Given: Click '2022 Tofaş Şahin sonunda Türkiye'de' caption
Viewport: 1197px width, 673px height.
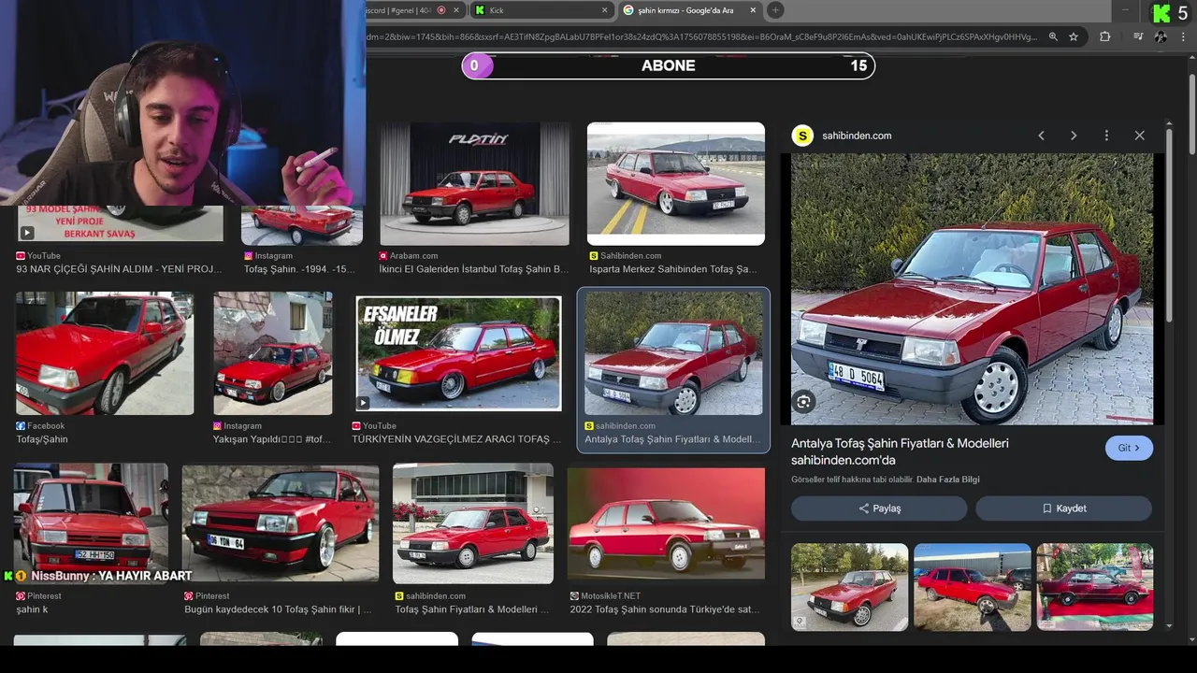Looking at the screenshot, I should click(665, 609).
